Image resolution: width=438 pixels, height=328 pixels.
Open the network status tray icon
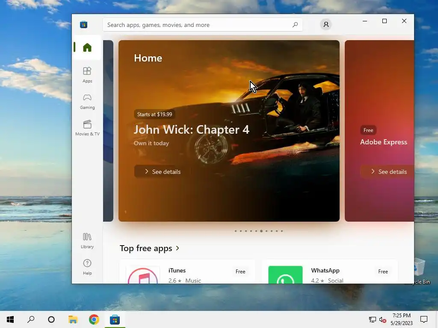pos(373,319)
